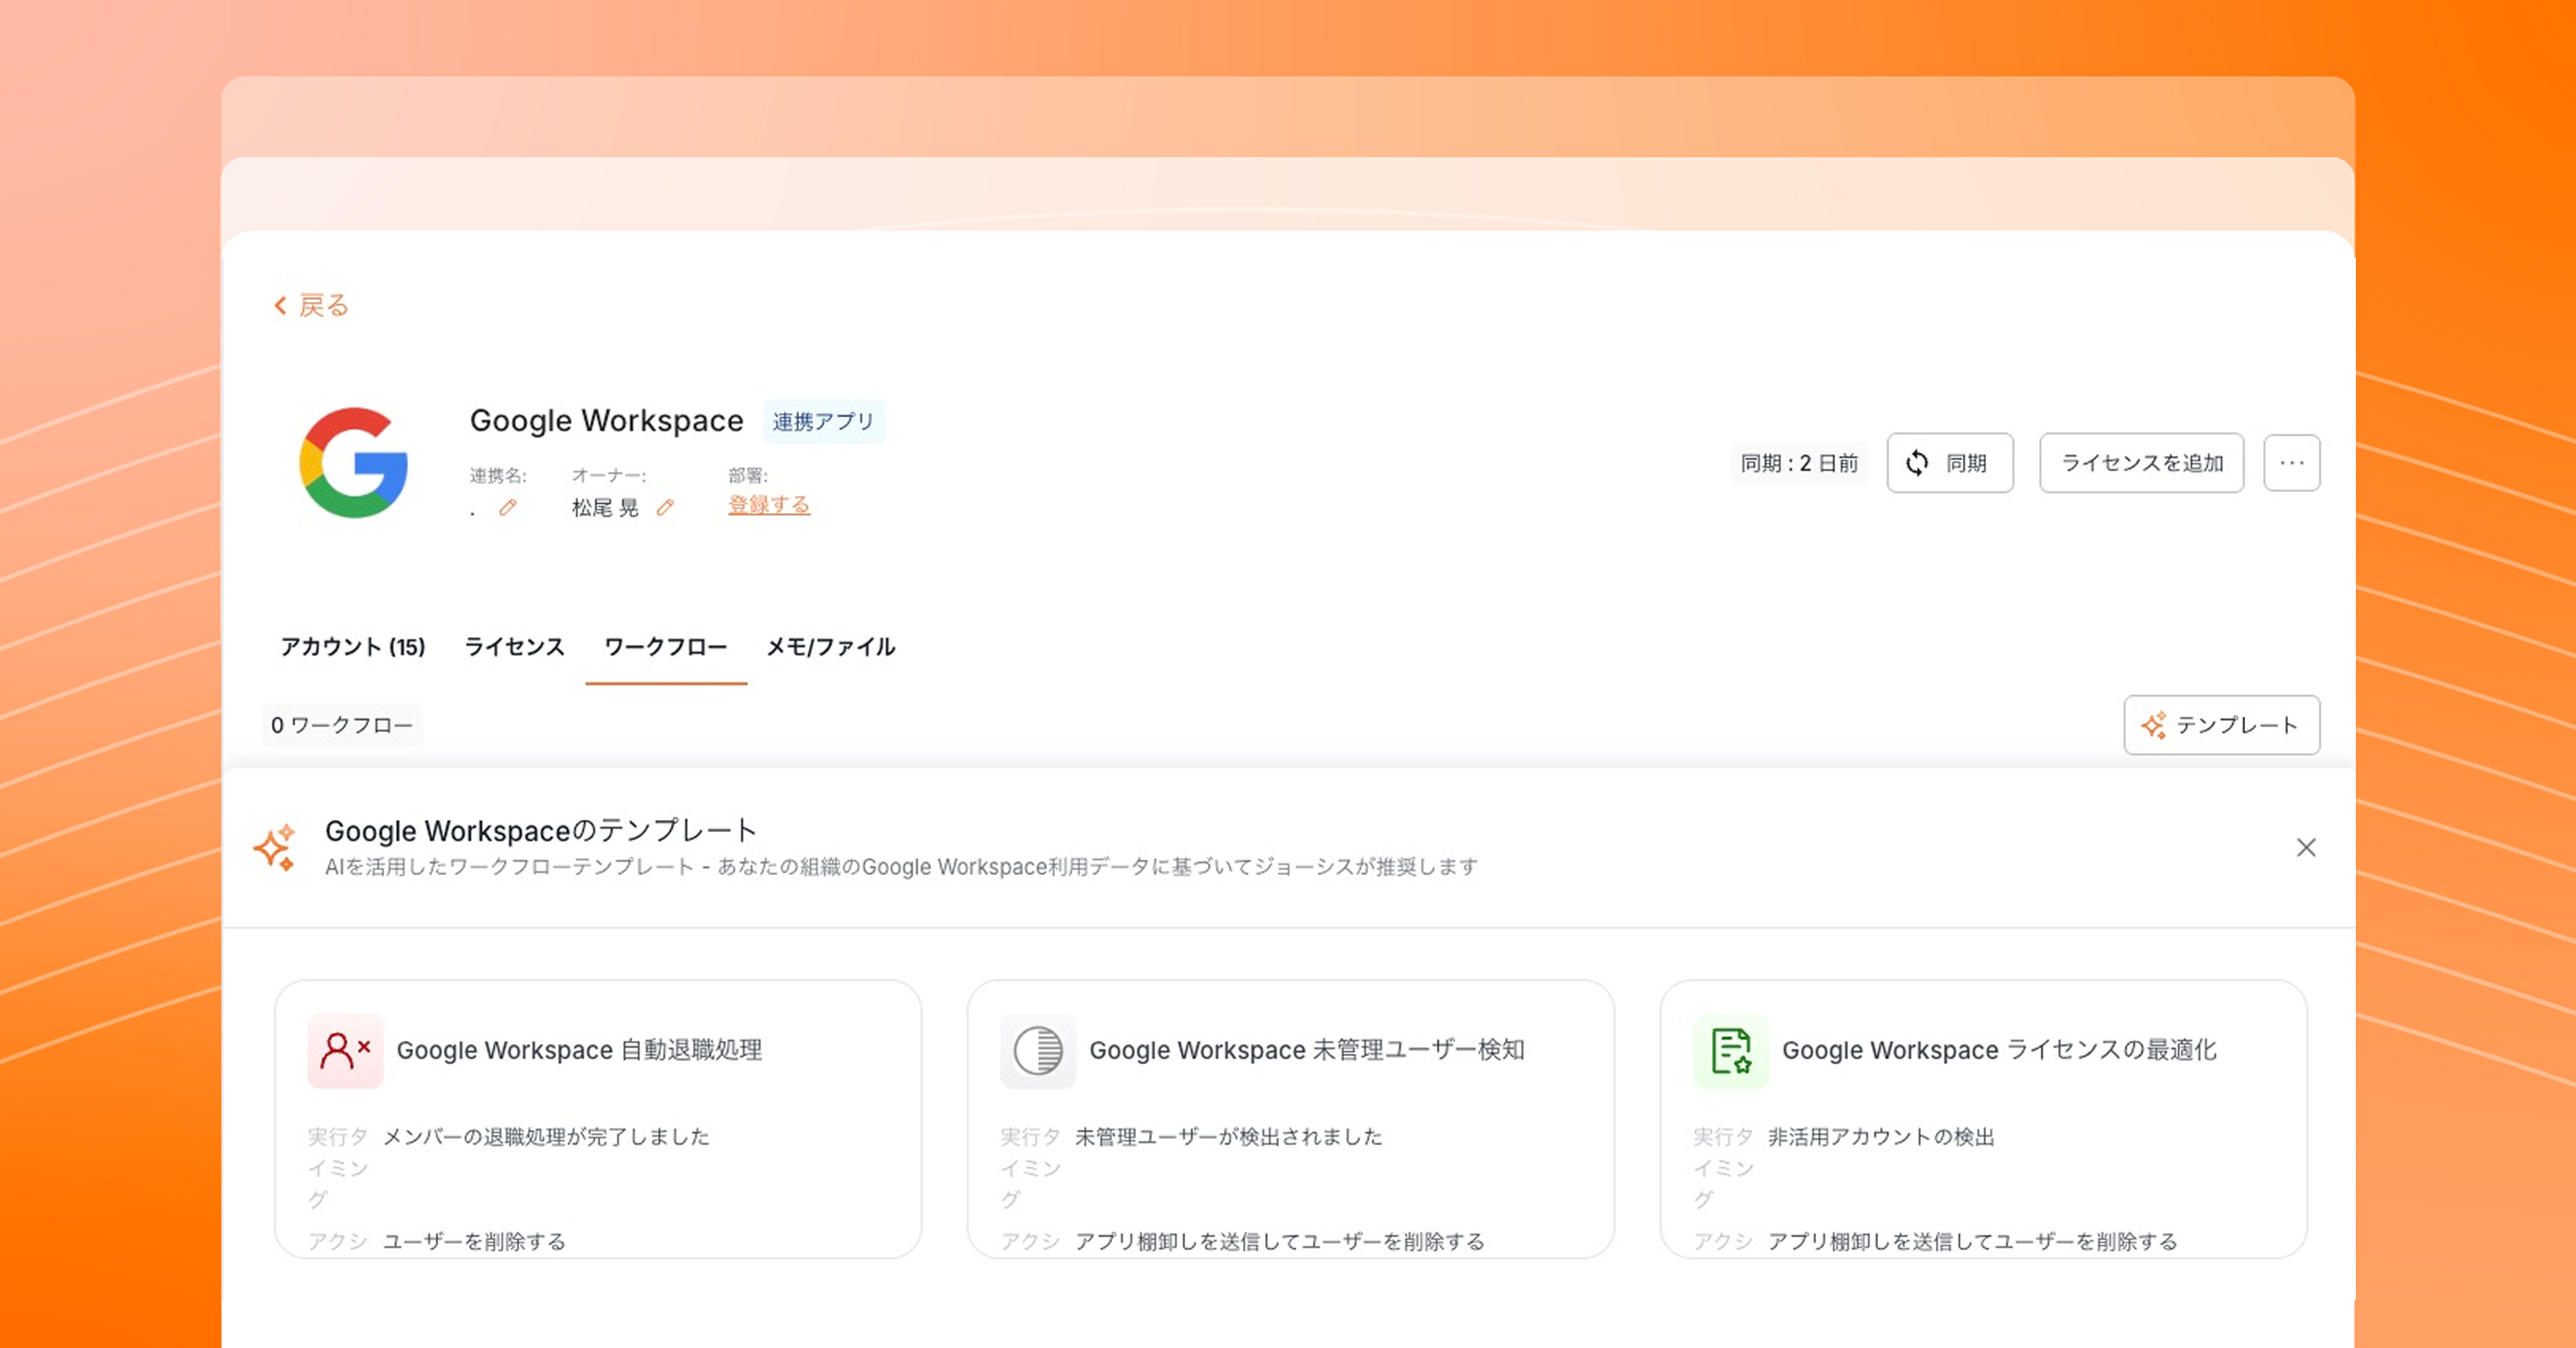Viewport: 2576px width, 1348px height.
Task: Select the メモ/ファイル tab
Action: point(830,647)
